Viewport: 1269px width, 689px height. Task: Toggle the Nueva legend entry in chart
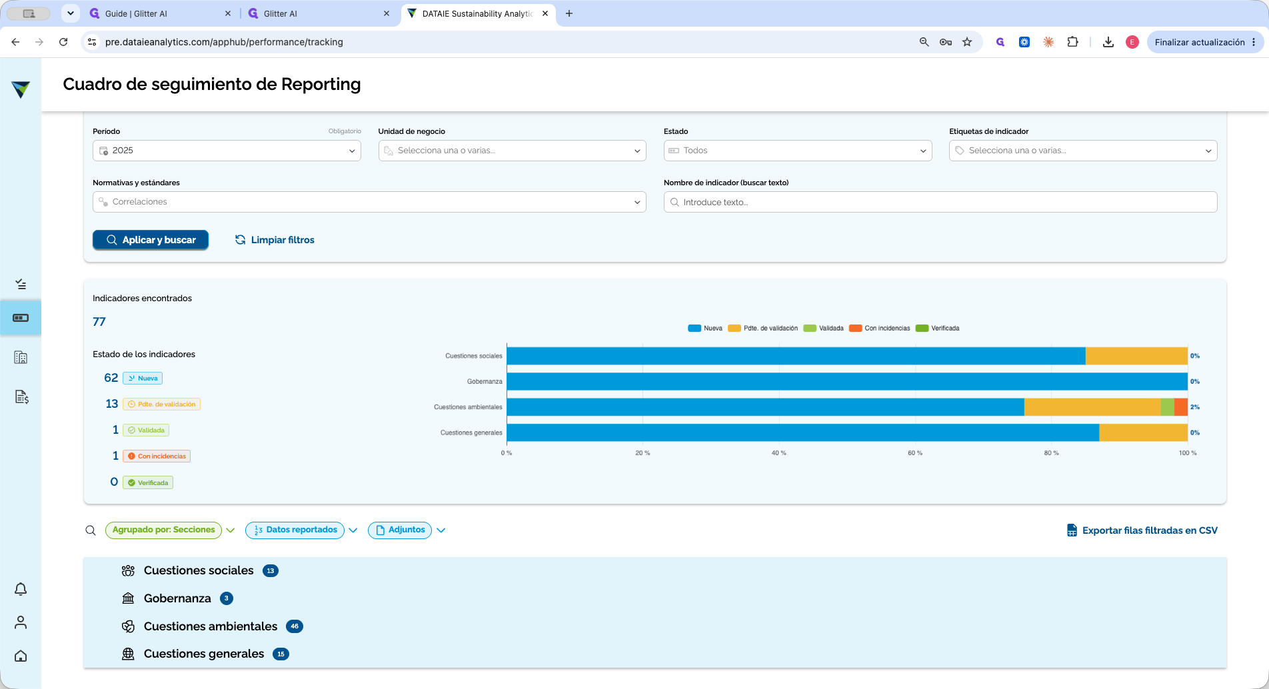pyautogui.click(x=705, y=329)
